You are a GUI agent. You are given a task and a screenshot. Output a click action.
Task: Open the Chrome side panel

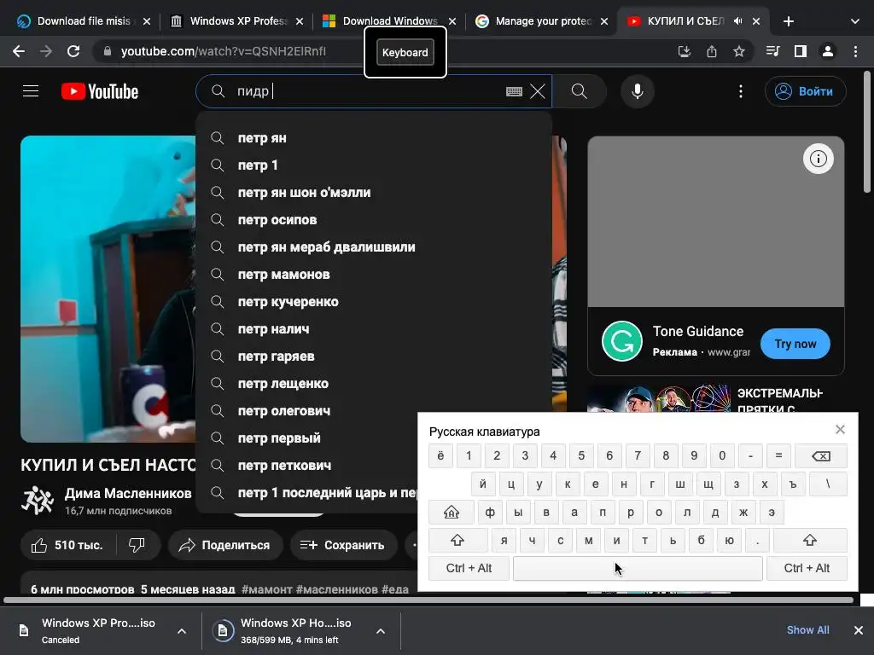tap(801, 51)
